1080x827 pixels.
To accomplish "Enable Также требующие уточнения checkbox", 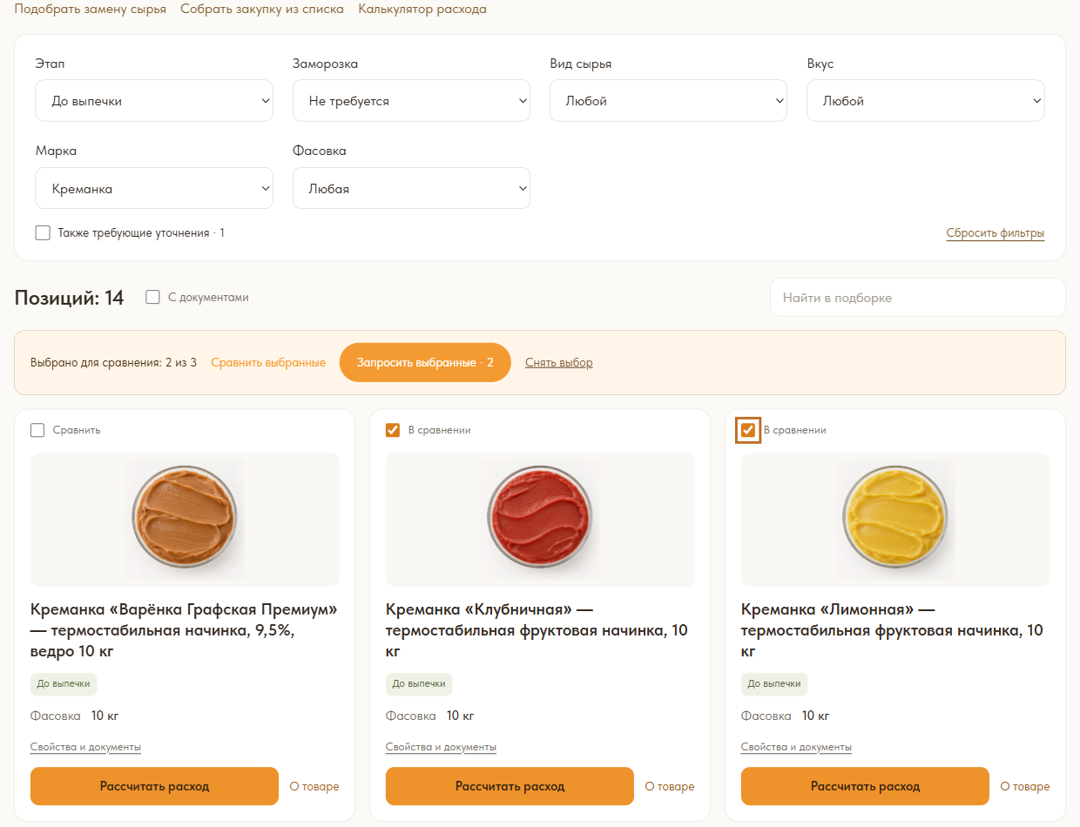I will click(x=43, y=232).
